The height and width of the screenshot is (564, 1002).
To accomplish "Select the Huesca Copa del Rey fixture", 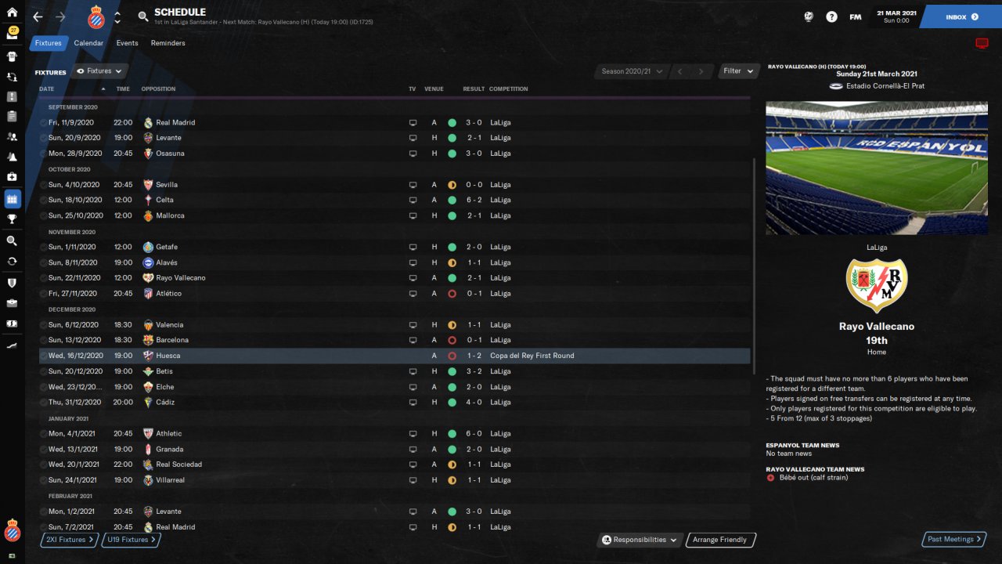I will [x=395, y=356].
